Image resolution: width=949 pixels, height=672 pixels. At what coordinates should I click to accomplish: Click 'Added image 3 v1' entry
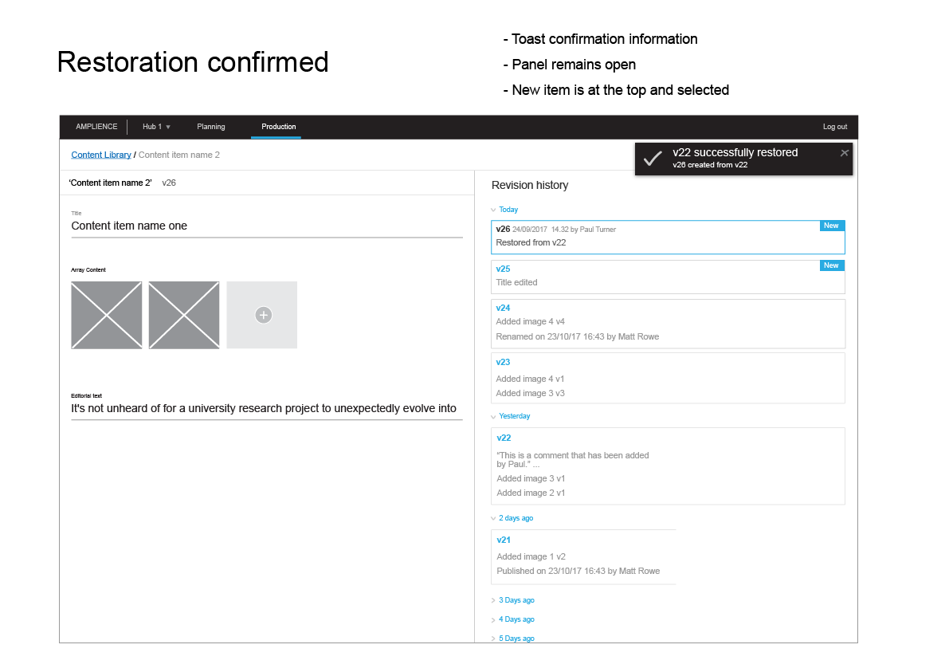click(531, 478)
